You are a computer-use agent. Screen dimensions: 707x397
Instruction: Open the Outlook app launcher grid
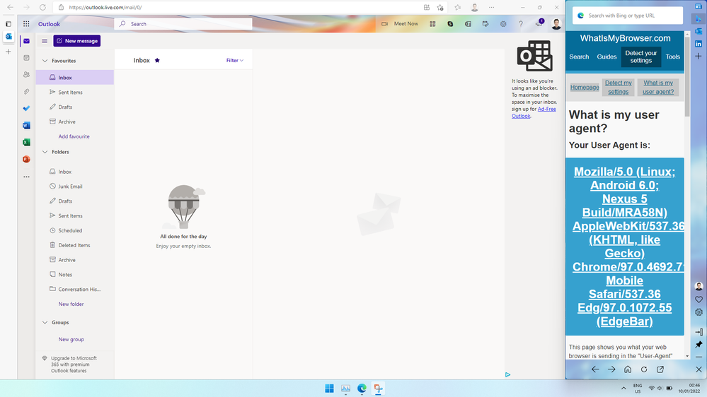(26, 24)
